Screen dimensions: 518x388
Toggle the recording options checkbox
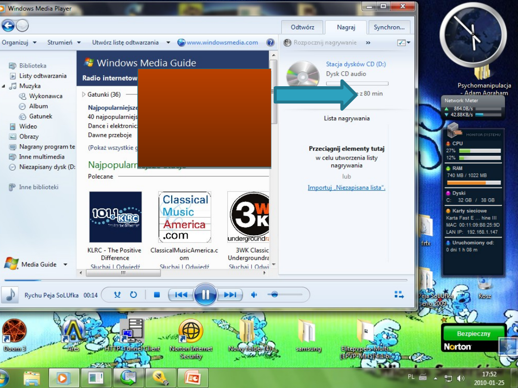coord(401,42)
